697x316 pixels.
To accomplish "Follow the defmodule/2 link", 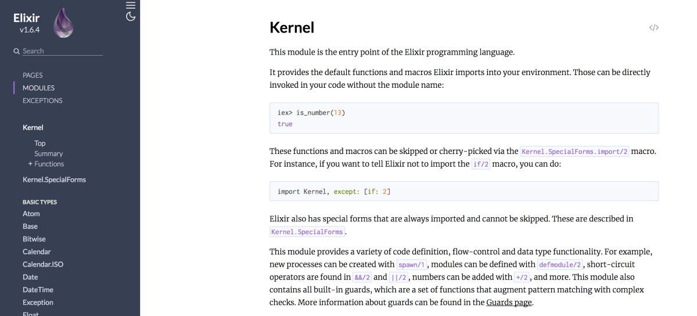I will [559, 264].
